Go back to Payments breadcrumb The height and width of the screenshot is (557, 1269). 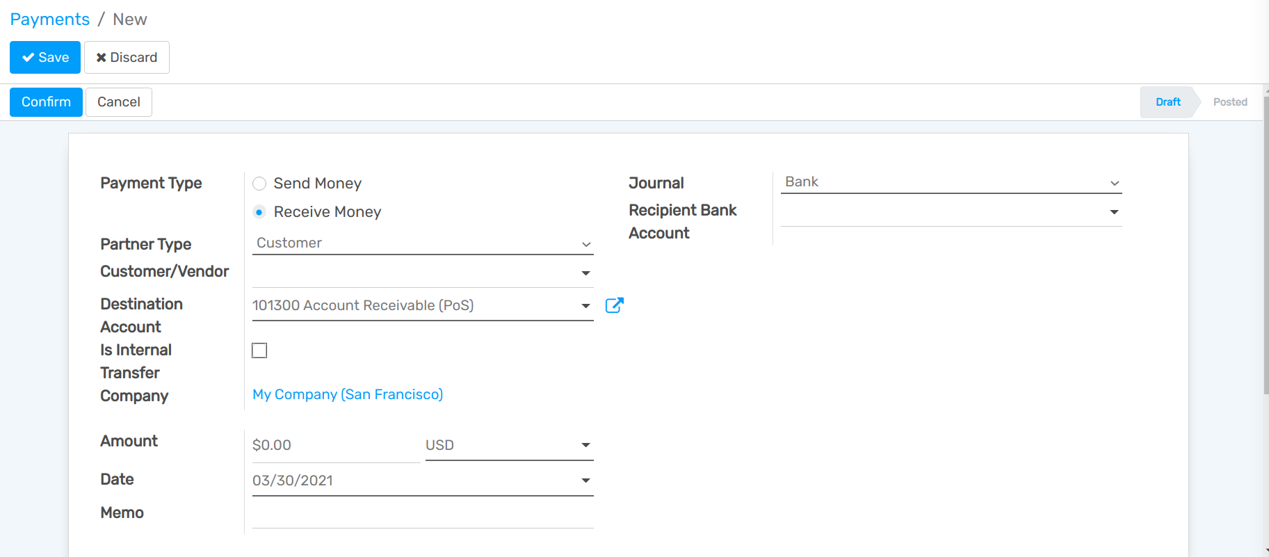[x=49, y=19]
